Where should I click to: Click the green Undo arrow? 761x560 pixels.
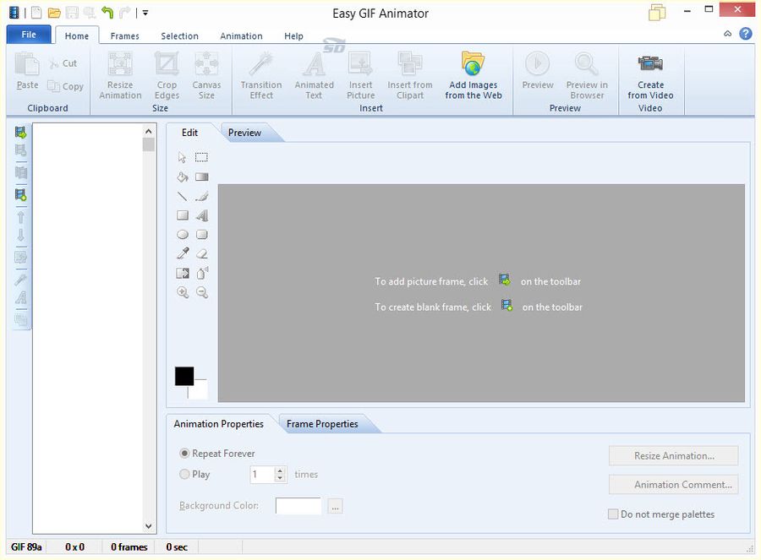coord(107,13)
